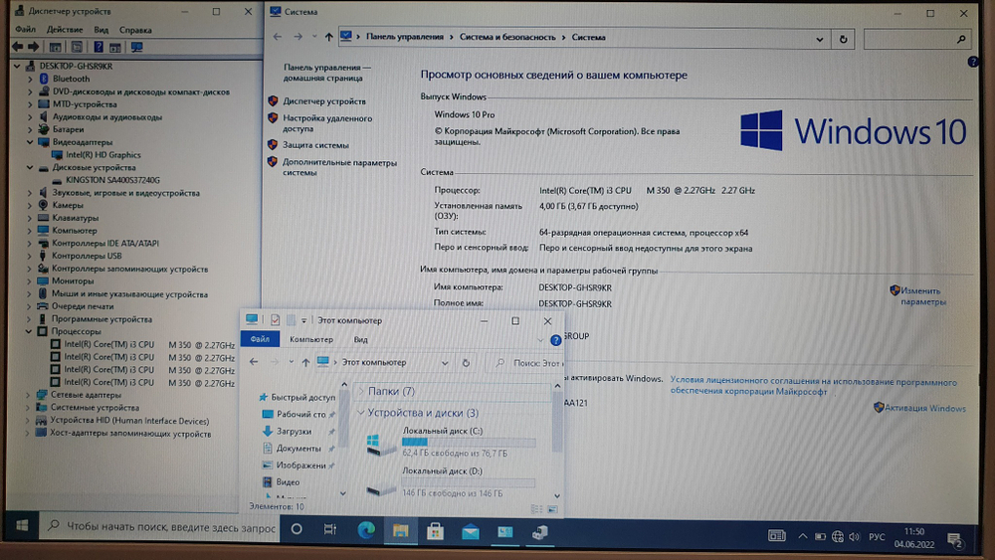Expand the Bluetooth node
The height and width of the screenshot is (560, 995).
tap(30, 79)
